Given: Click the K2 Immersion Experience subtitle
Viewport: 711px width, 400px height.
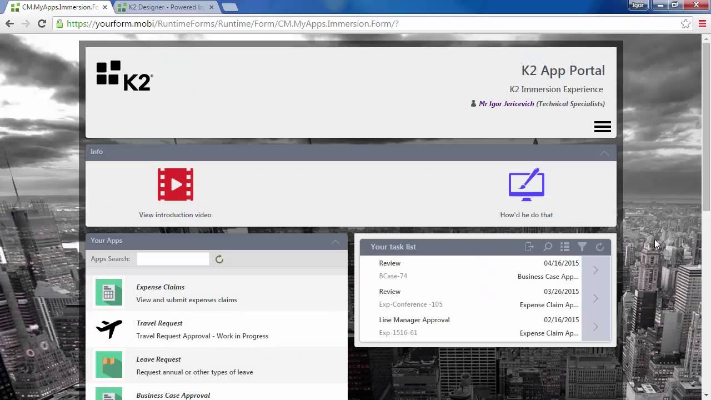Looking at the screenshot, I should tap(557, 89).
